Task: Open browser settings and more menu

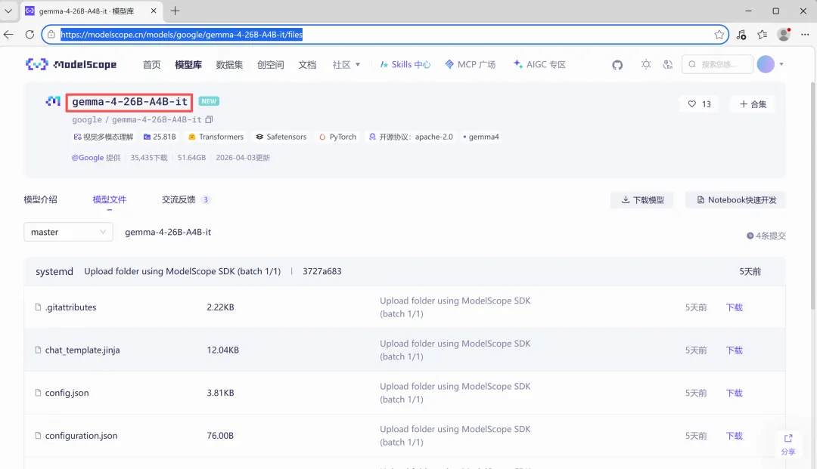Action: tap(805, 34)
